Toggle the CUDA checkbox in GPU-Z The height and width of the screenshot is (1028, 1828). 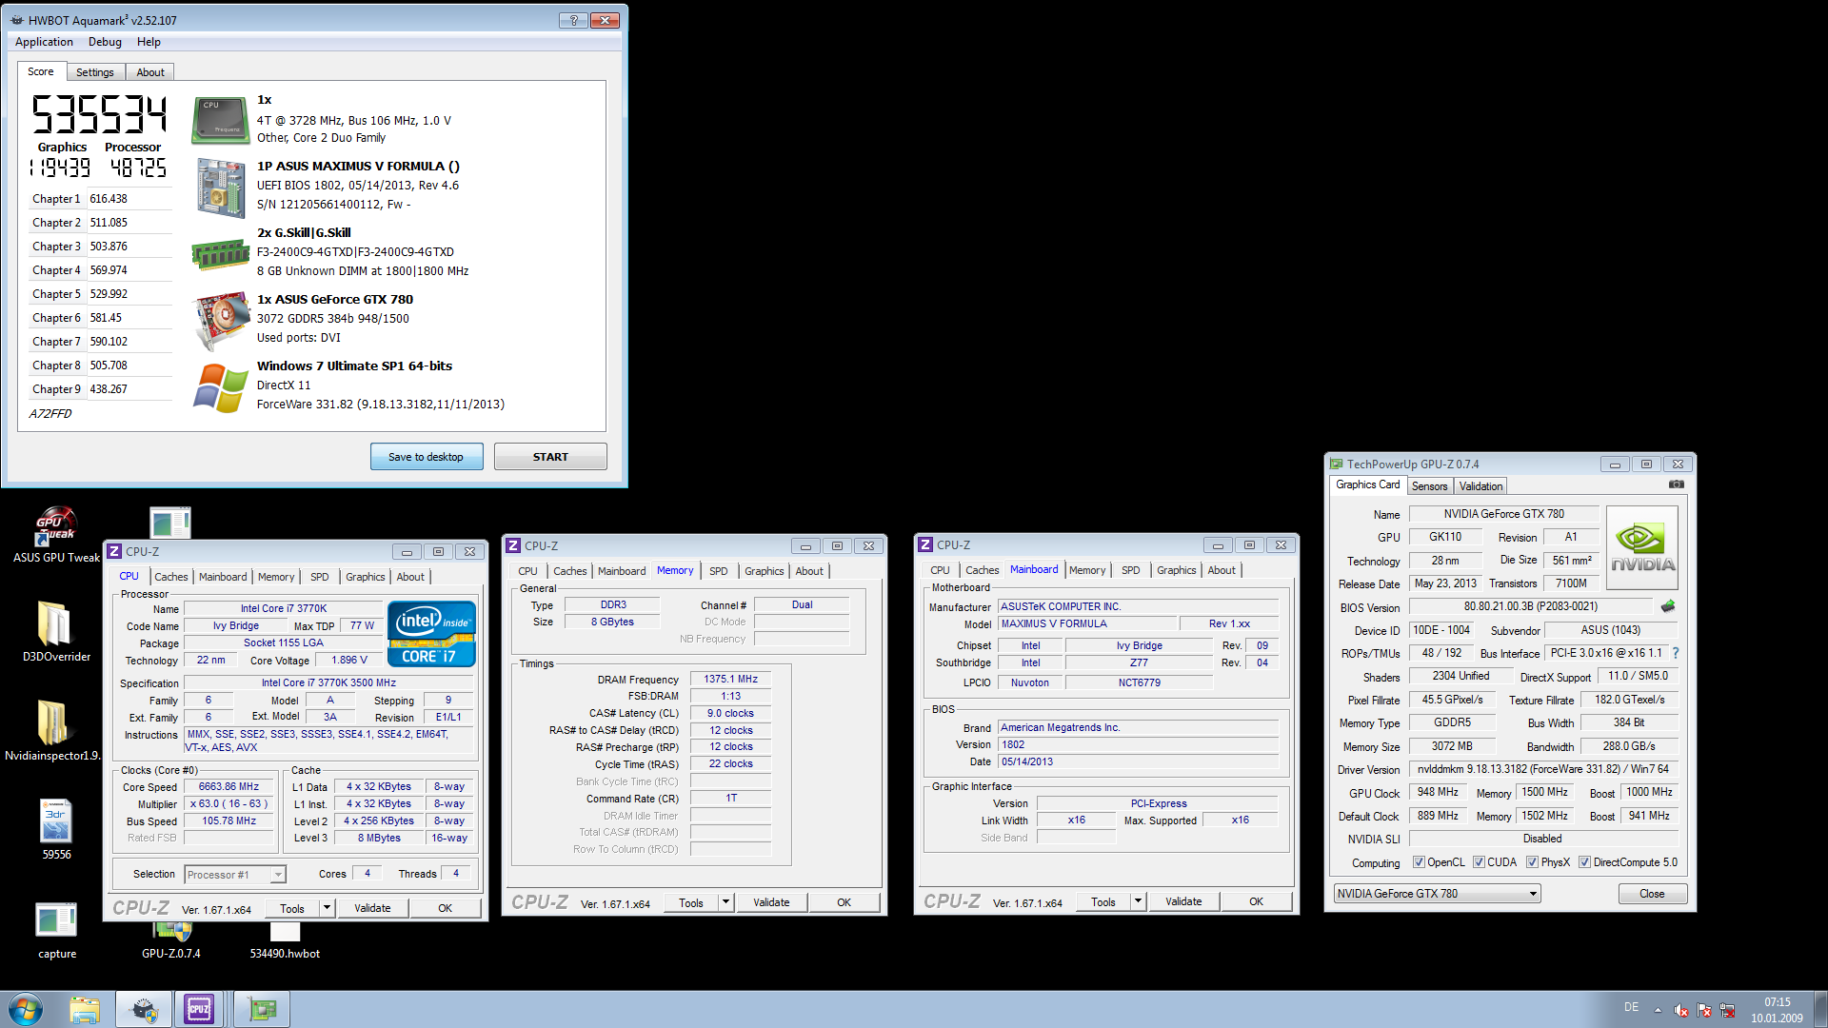tap(1479, 862)
